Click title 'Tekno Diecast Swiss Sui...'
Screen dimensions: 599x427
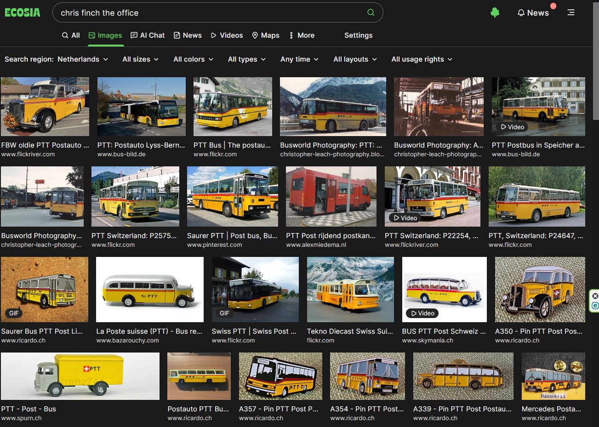(x=350, y=331)
